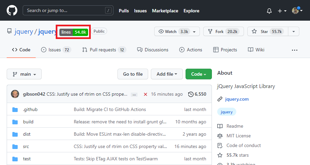Expand the commit message ellipsis

click(x=134, y=95)
